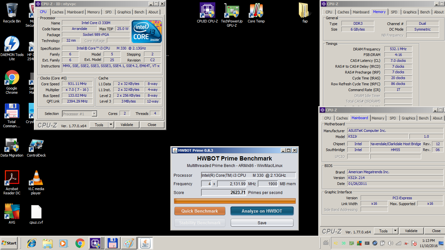Viewport: 445px width, 250px height.
Task: Select the cpuz.cvf file icon
Action: [x=36, y=214]
